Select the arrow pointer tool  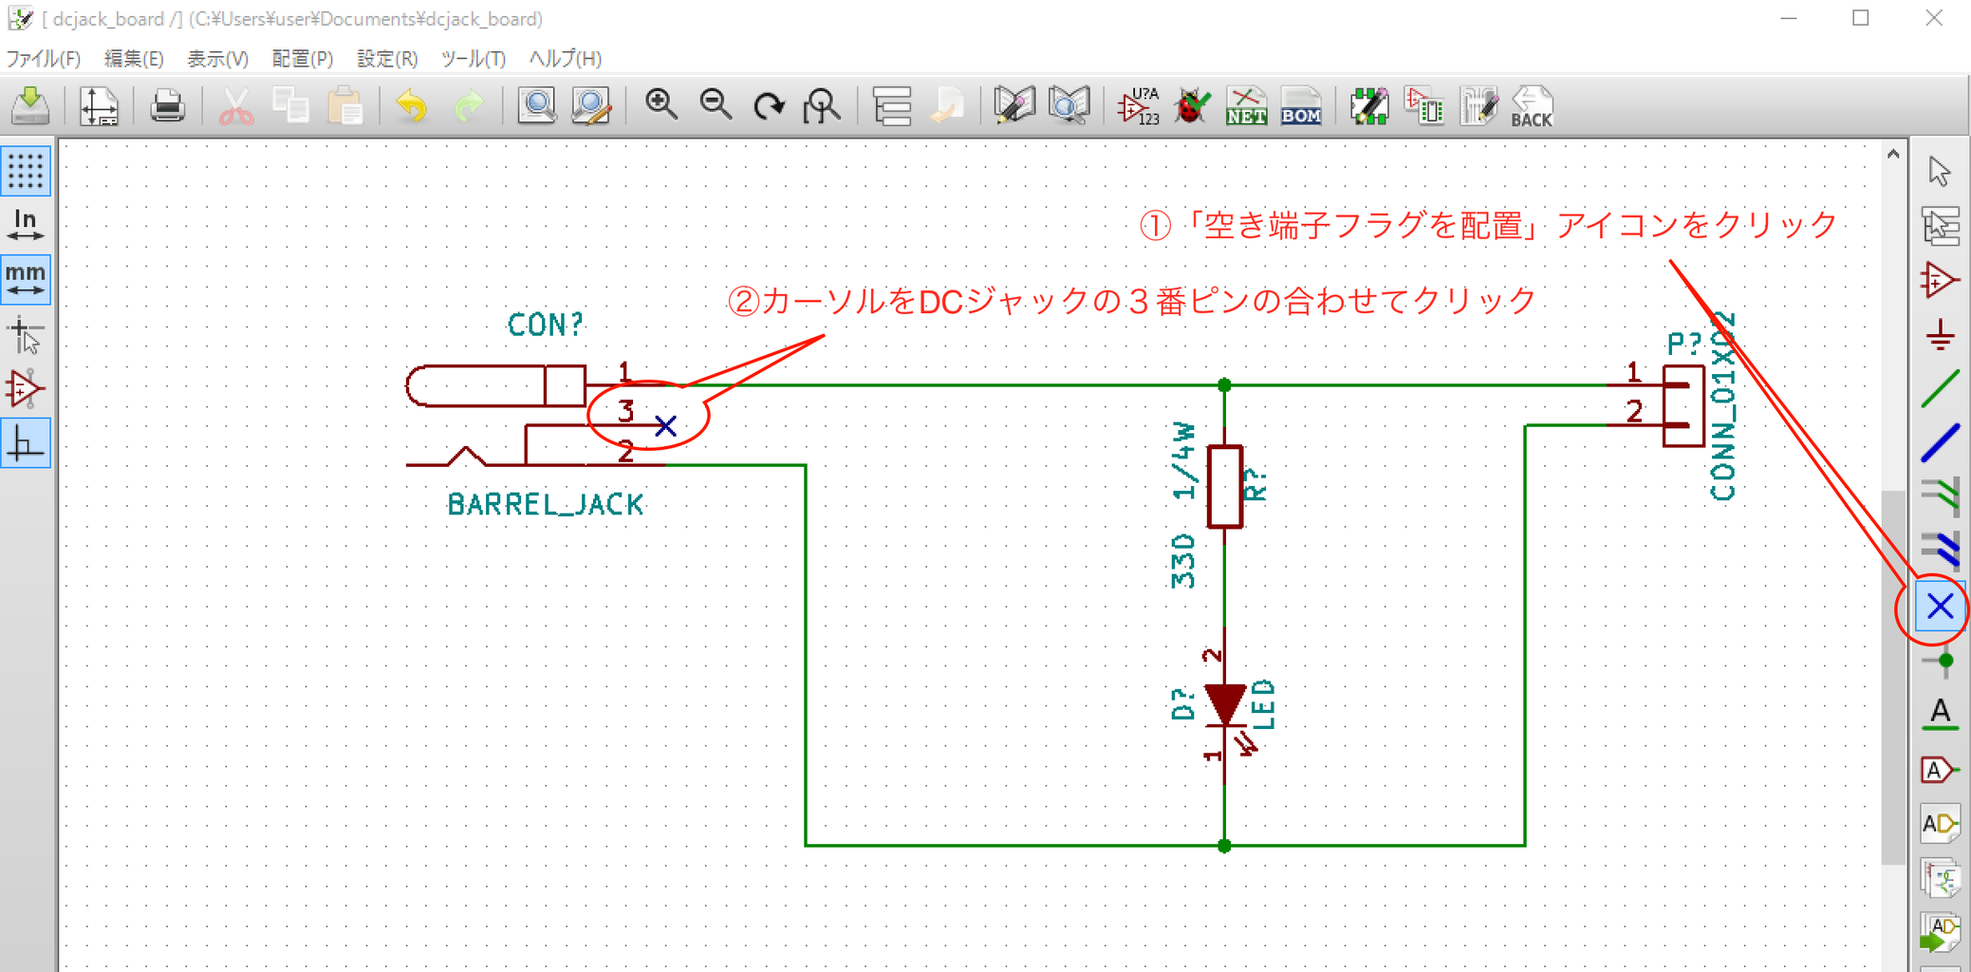pos(1940,172)
